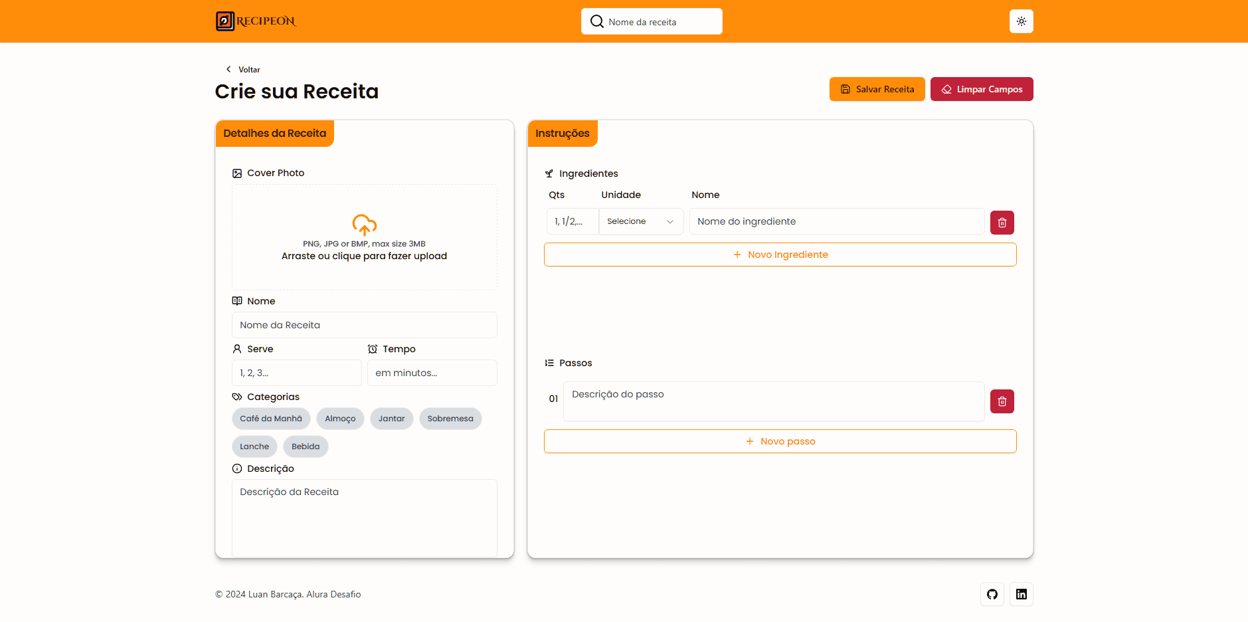
Task: Toggle the Sobremesa category chip
Action: tap(450, 419)
